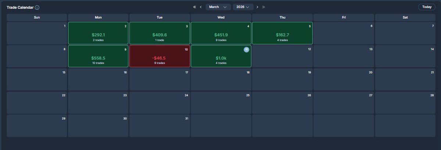The width and height of the screenshot is (441, 150).
Task: Select the Sun column header
Action: coord(37,17)
